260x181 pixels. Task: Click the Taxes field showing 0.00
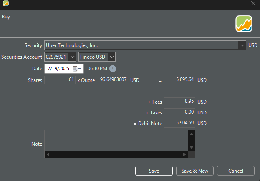(x=179, y=113)
